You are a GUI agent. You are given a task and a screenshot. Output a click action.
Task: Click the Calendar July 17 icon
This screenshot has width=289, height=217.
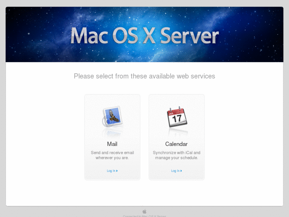coord(177,117)
